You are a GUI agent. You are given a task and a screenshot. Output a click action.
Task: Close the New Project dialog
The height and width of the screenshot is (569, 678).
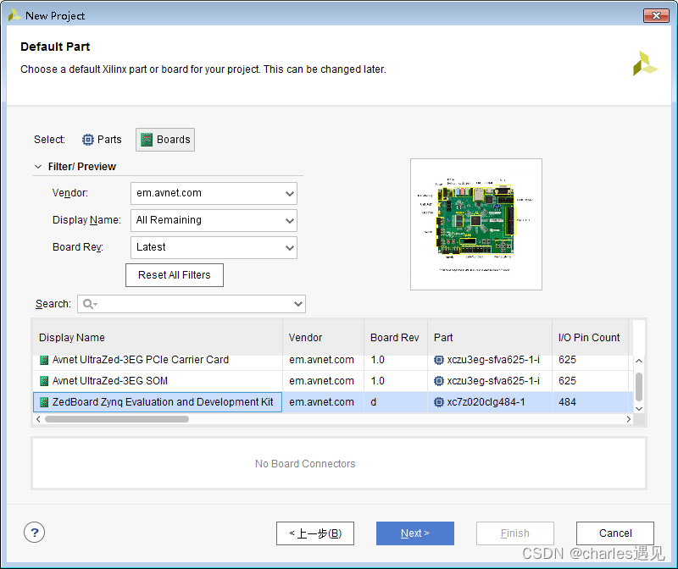656,15
